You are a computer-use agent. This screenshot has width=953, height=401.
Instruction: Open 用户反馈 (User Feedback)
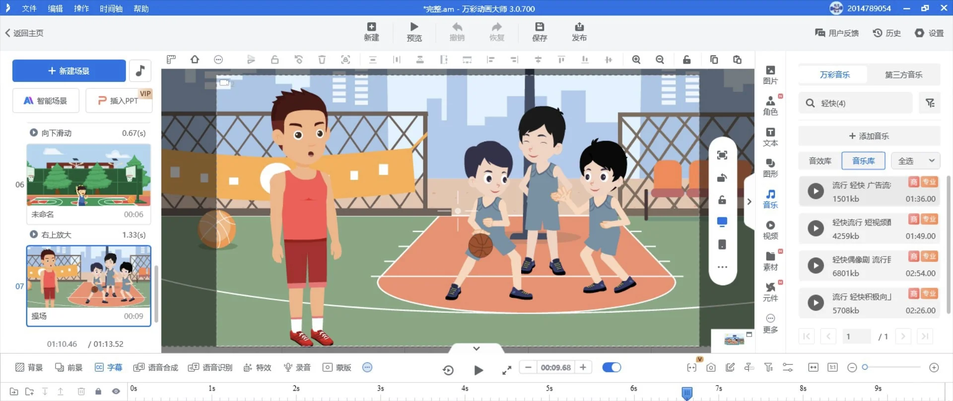pos(837,33)
